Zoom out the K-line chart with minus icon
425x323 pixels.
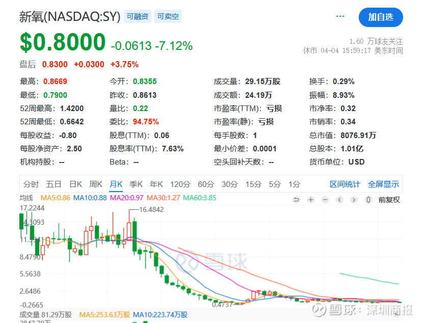tap(325, 200)
